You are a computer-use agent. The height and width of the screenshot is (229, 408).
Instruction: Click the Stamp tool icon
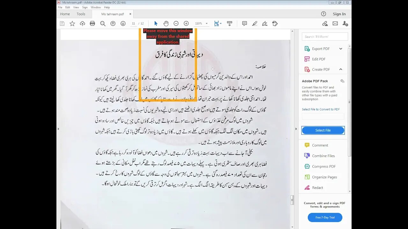point(275,24)
